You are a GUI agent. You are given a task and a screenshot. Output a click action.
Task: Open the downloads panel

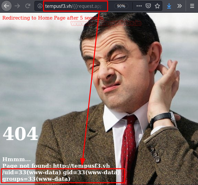click(169, 6)
